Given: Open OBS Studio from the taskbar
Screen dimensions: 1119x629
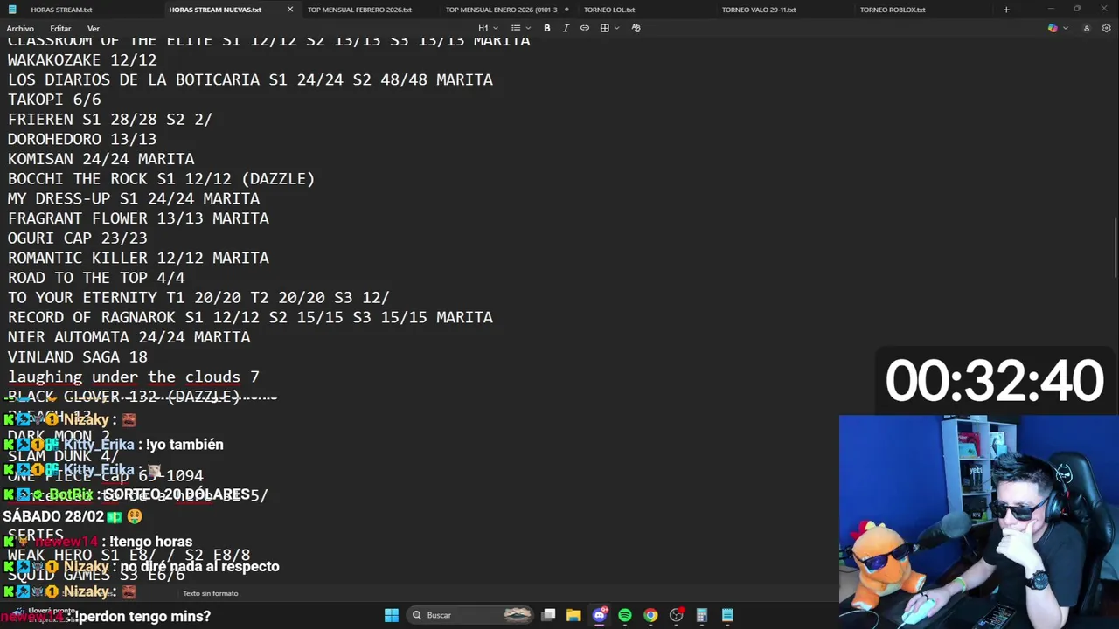Looking at the screenshot, I should [x=676, y=615].
